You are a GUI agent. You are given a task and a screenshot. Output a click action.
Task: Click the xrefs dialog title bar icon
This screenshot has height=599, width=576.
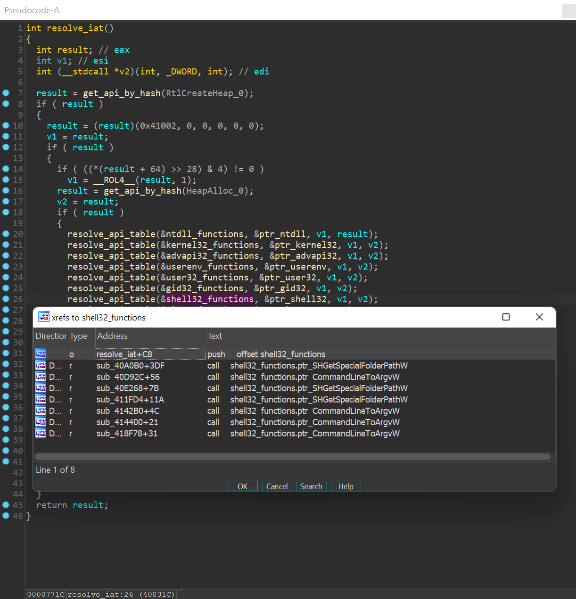[x=44, y=317]
